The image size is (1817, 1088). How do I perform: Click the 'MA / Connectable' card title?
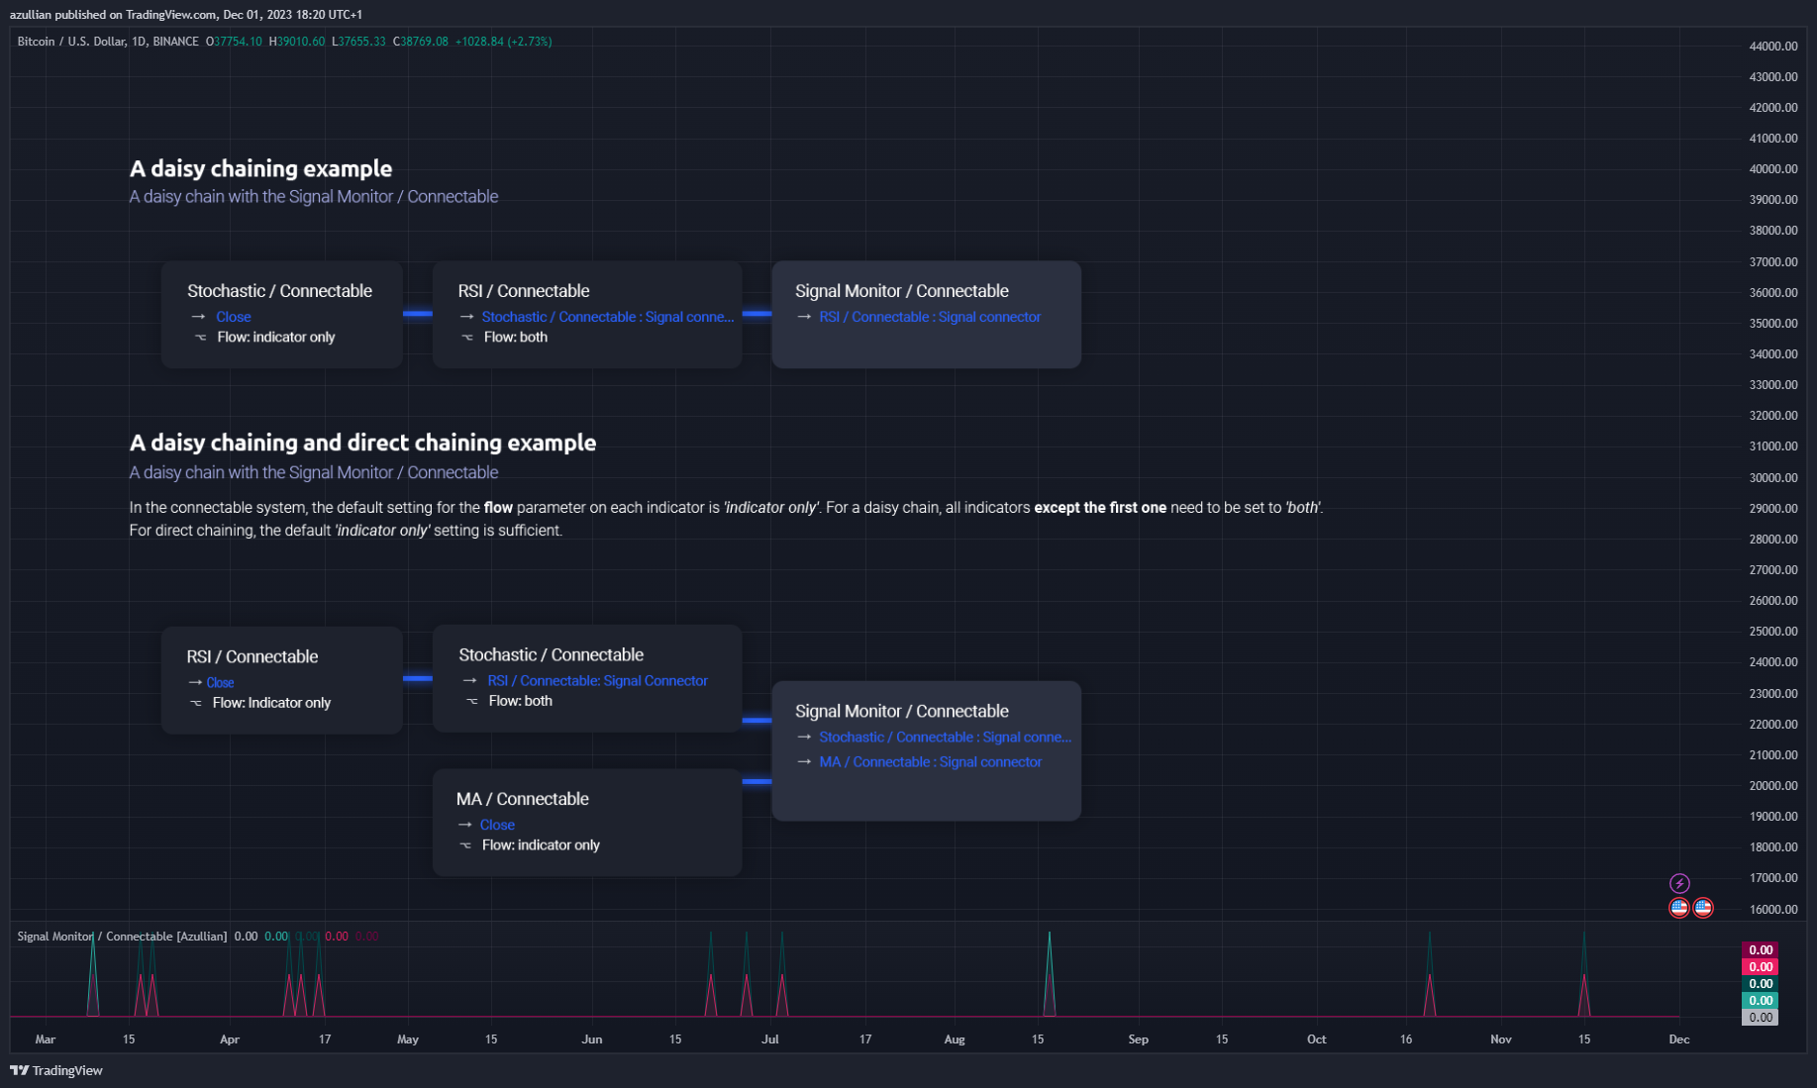tap(523, 799)
